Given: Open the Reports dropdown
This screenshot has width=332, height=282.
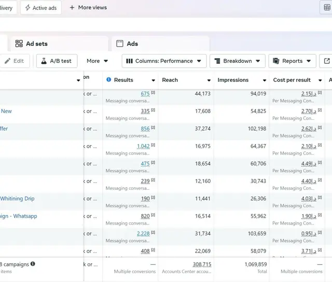Looking at the screenshot, I should point(292,61).
